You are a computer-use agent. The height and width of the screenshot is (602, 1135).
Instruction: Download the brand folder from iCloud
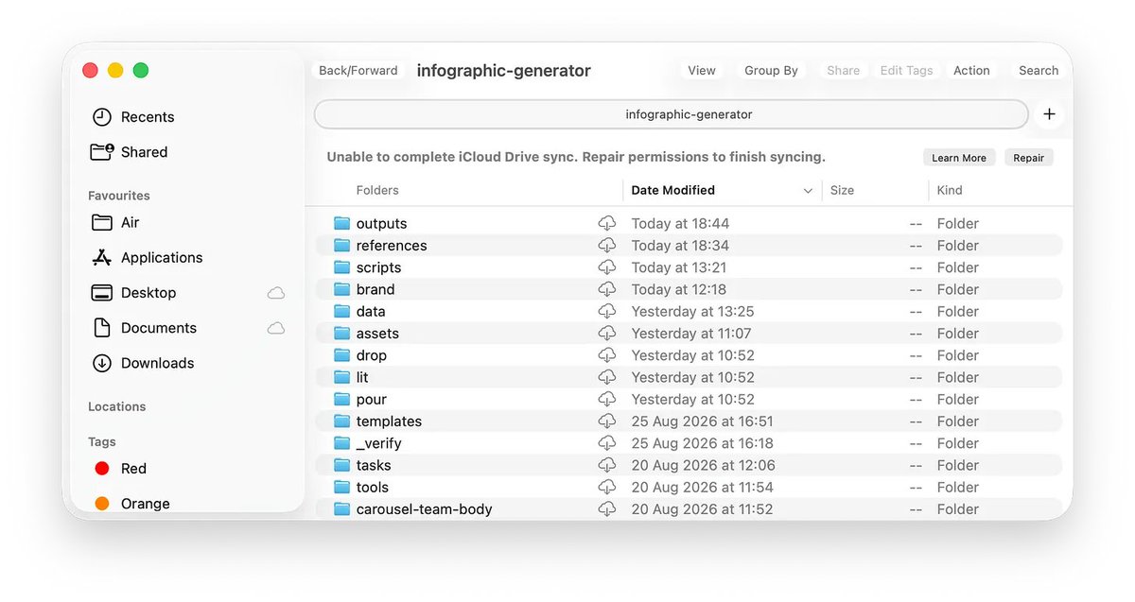(x=607, y=289)
